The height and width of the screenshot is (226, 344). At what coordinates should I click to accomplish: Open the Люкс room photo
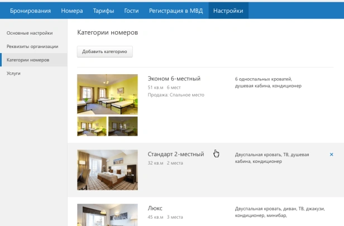(x=107, y=214)
